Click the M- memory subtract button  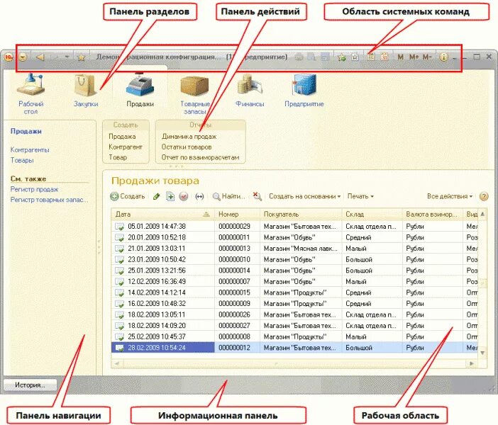(427, 57)
